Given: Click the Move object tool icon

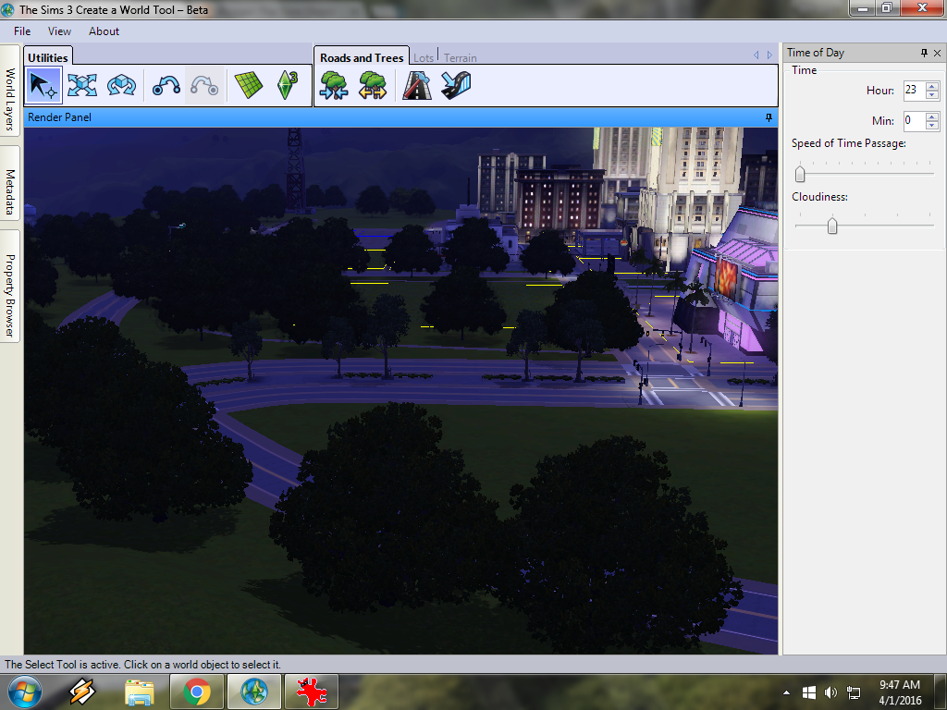Looking at the screenshot, I should 81,86.
